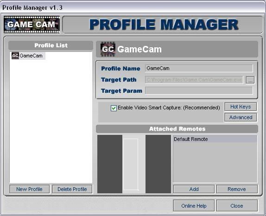Open the Advanced options

[241, 117]
